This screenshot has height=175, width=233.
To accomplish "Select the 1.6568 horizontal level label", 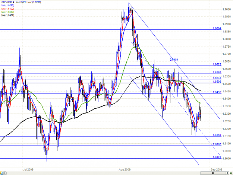I will [217, 73].
